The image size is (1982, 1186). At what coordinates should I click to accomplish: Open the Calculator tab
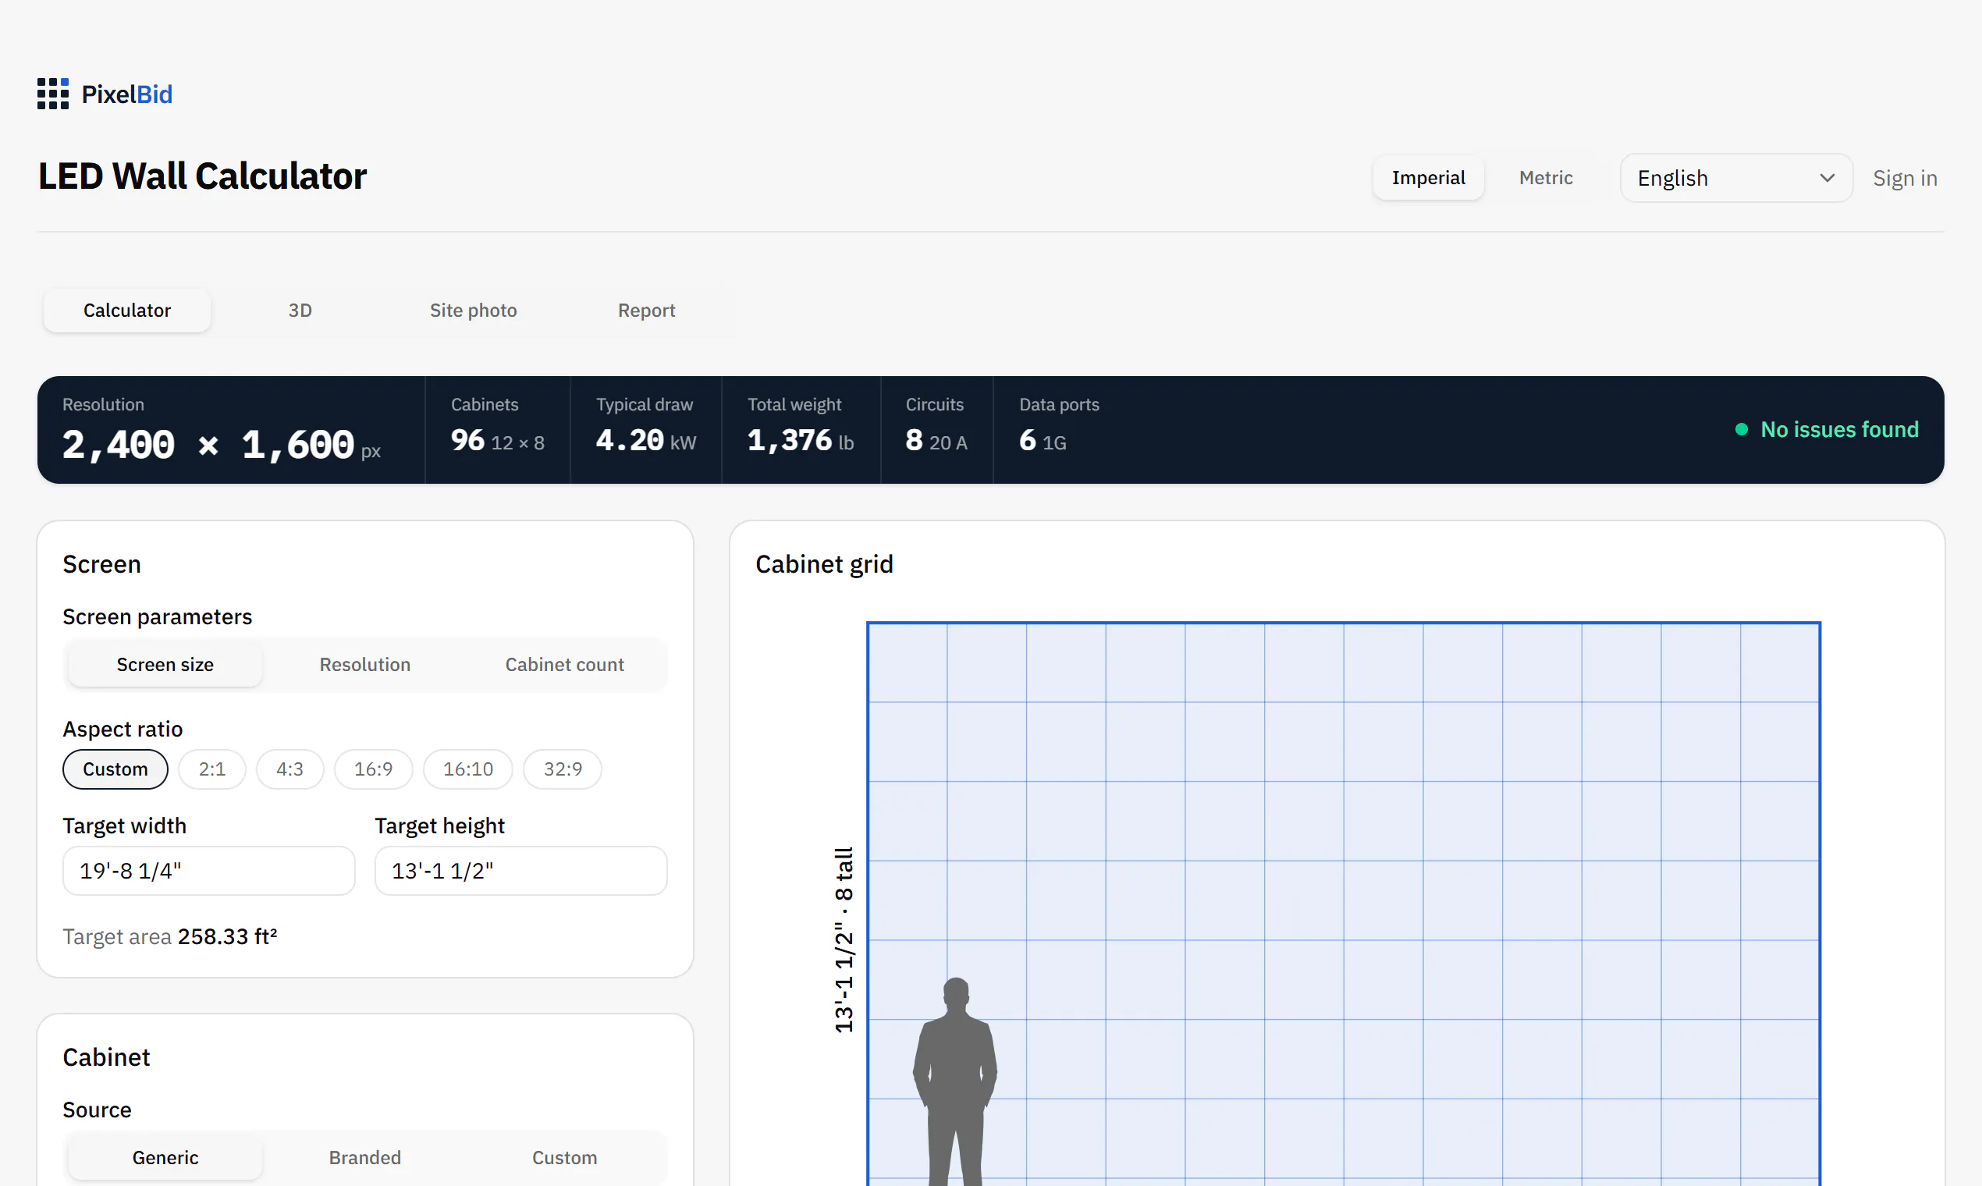coord(127,310)
